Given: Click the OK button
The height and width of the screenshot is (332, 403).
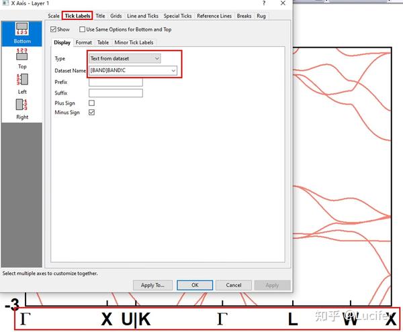Looking at the screenshot, I should tap(195, 285).
